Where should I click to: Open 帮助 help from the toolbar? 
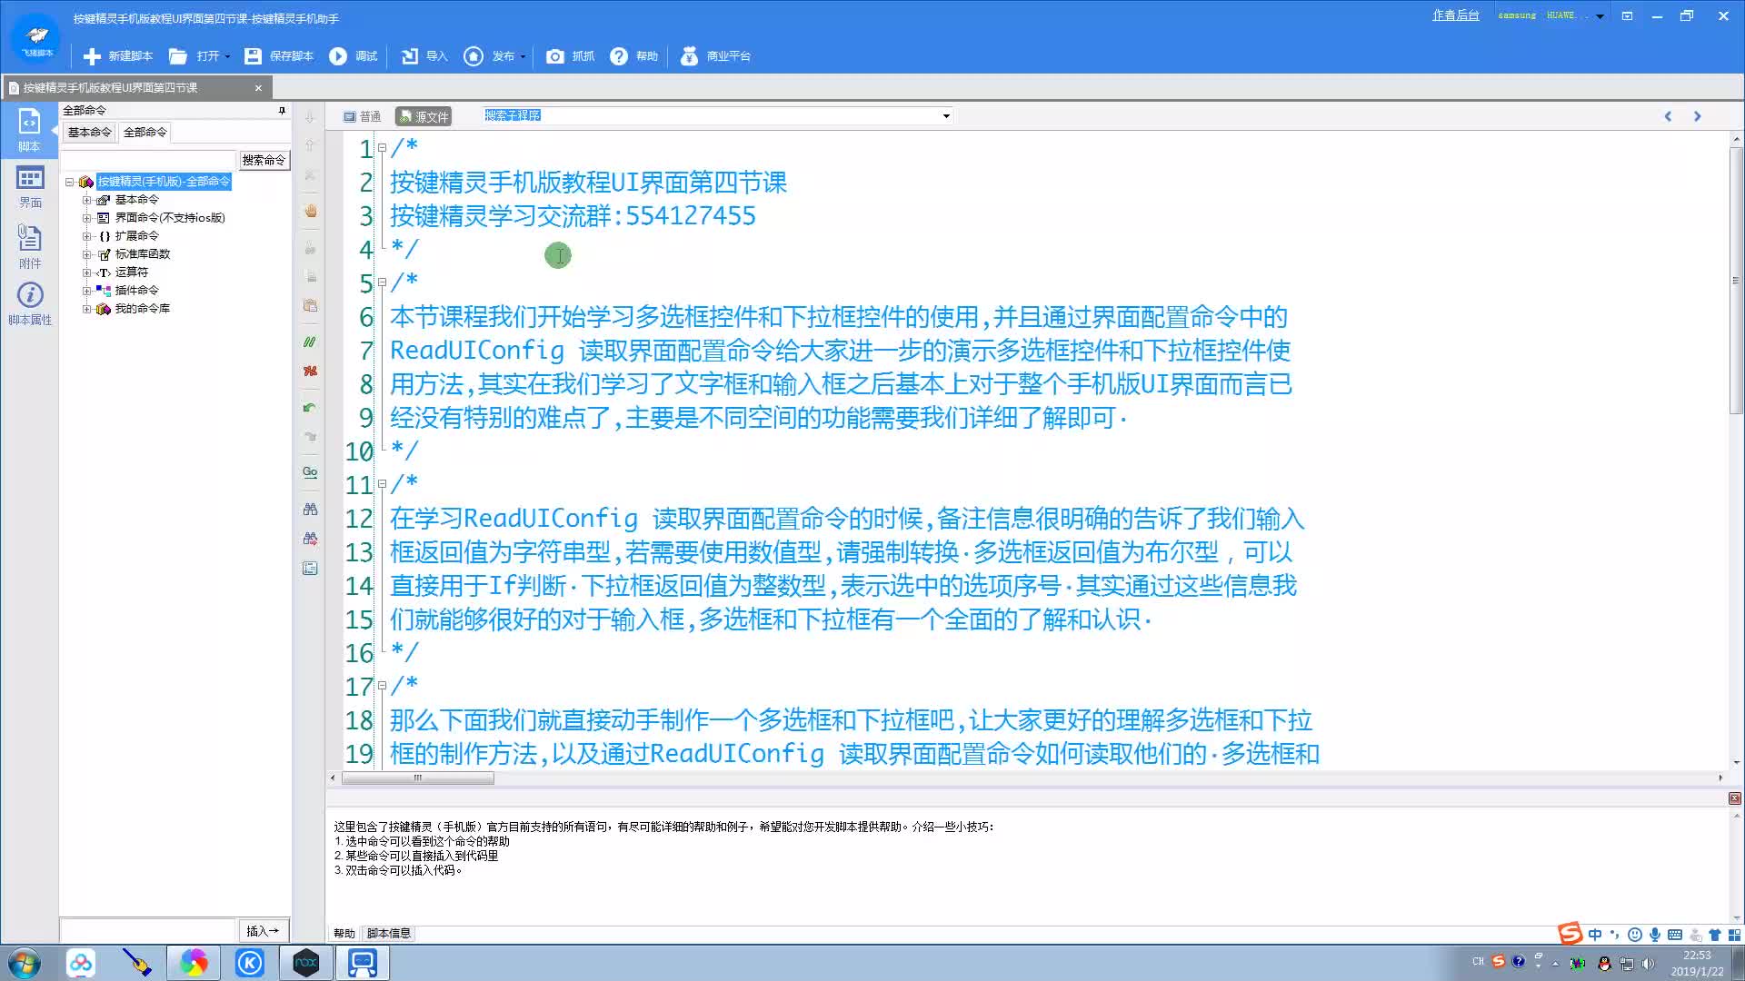tap(633, 56)
